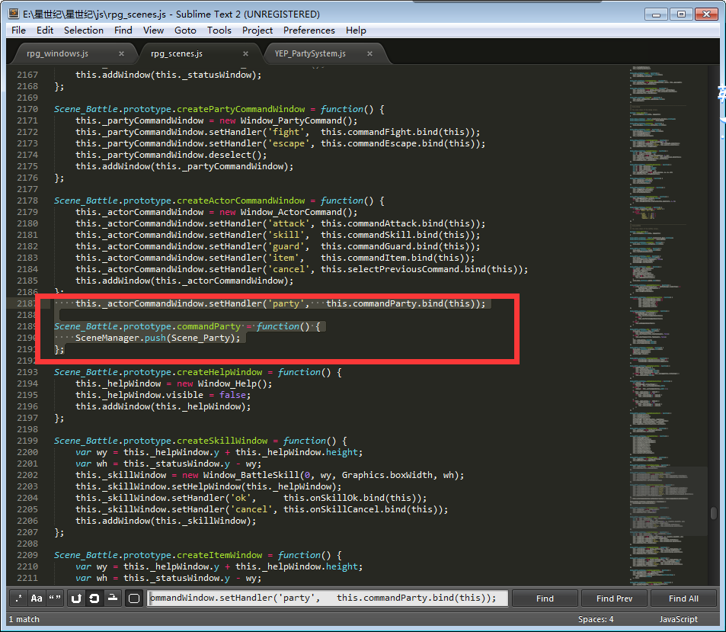Click the vertical scrollbar thumb
Screen dimensions: 726x632
714,513
